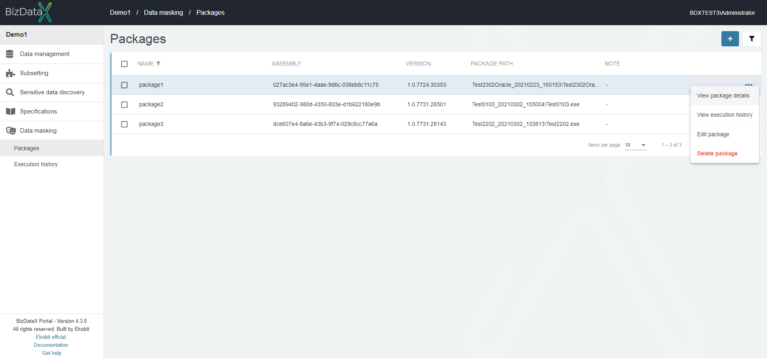
Task: Click the three-dots menu for package1
Action: (749, 85)
